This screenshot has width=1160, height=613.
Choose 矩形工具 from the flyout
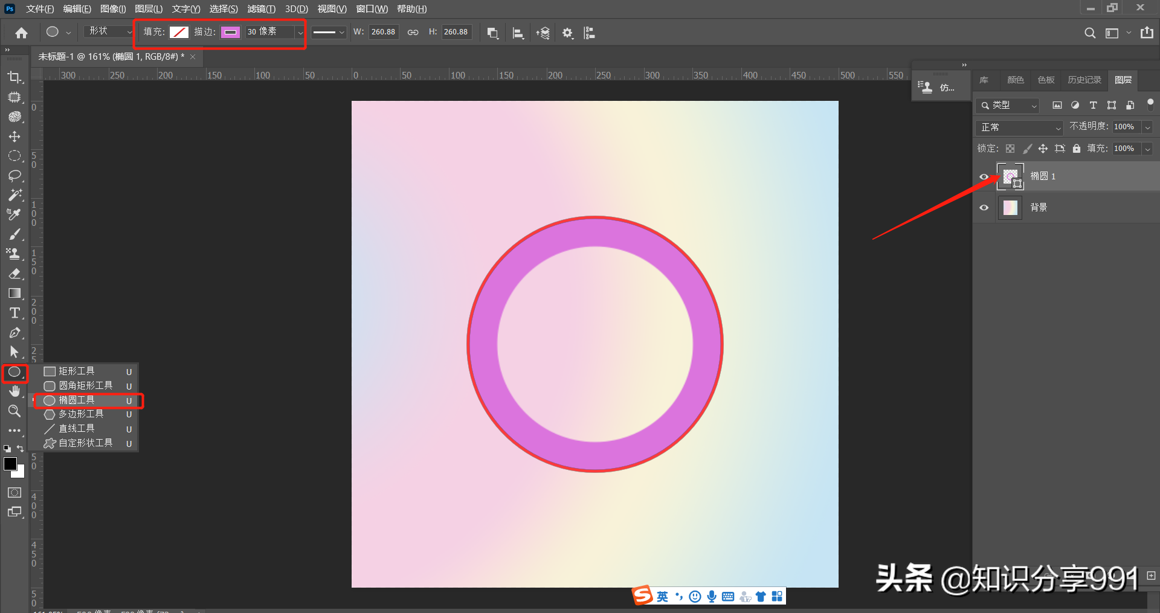coord(77,371)
